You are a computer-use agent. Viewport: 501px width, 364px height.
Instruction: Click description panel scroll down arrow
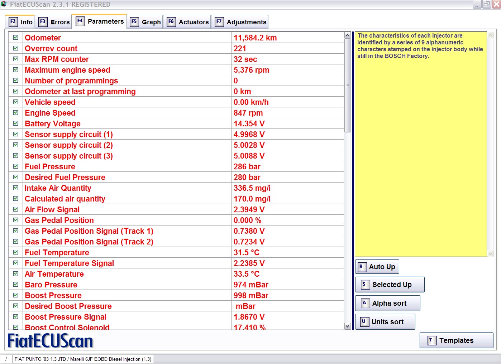click(x=491, y=253)
